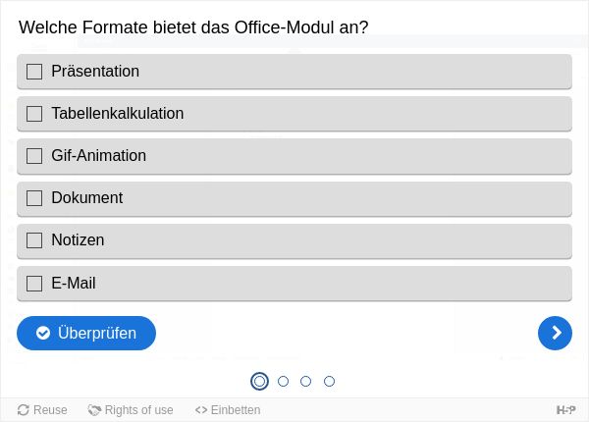The image size is (589, 422).
Task: Click the Überprüfen button
Action: [x=86, y=333]
